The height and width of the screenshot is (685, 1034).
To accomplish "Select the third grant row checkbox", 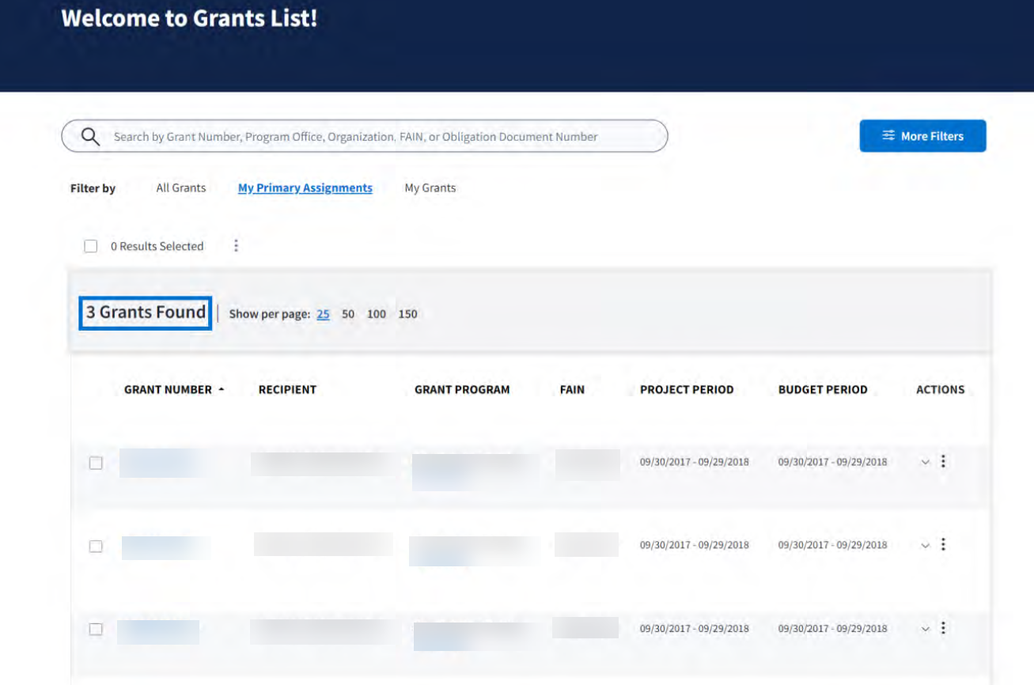I will click(96, 630).
